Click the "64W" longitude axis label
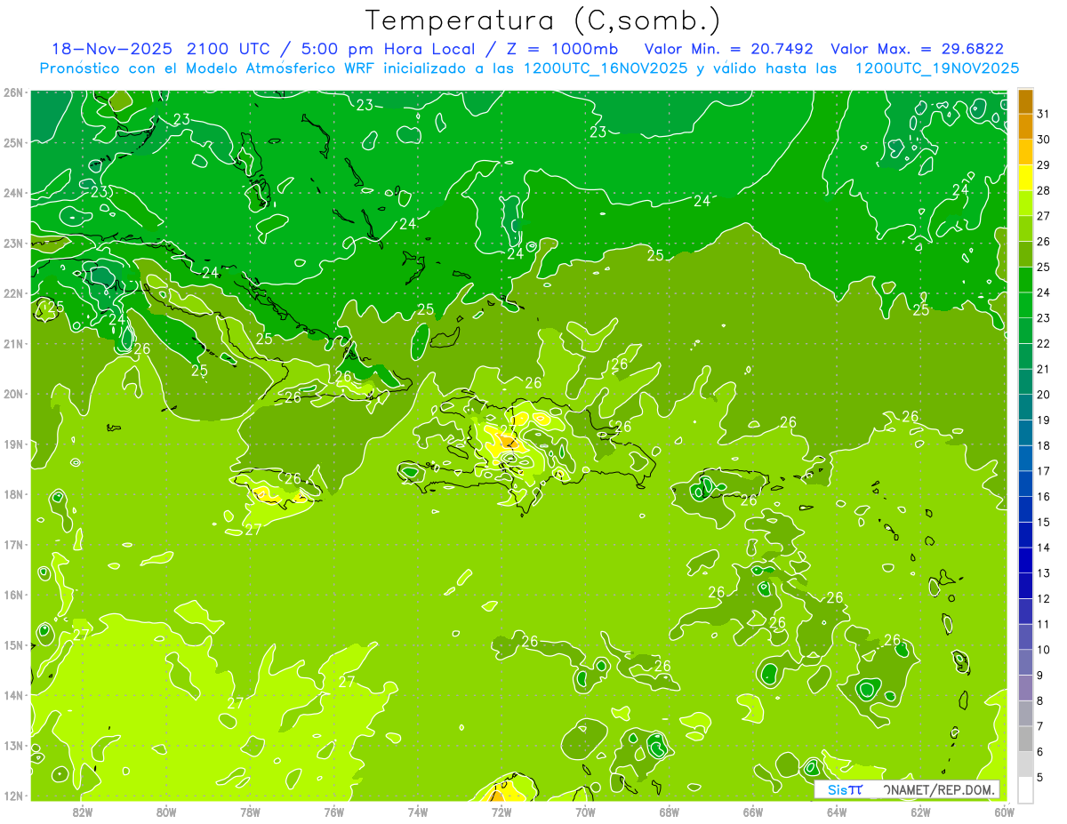Image resolution: width=1067 pixels, height=824 pixels. pos(837,811)
